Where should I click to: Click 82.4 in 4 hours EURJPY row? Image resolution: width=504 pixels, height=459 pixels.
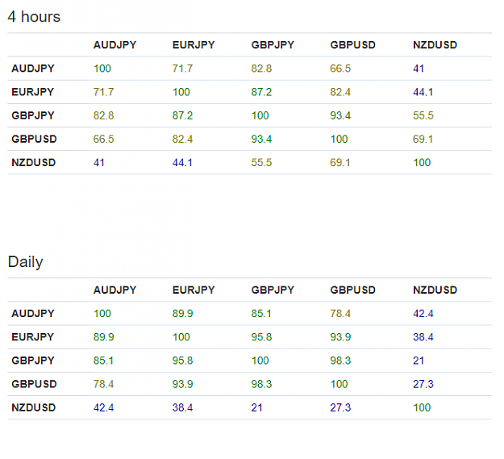[340, 92]
